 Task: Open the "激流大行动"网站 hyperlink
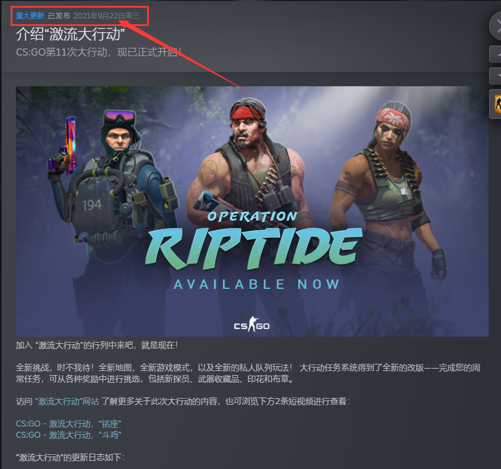point(67,401)
